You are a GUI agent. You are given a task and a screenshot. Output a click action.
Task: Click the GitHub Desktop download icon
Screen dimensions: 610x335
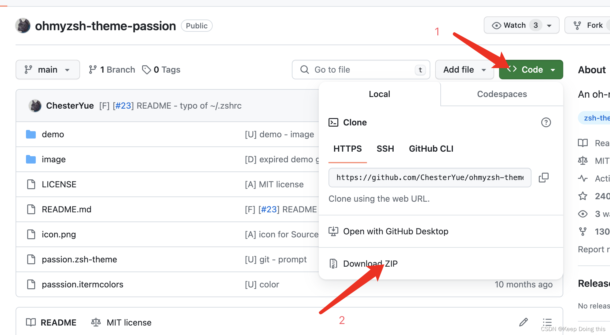tap(333, 231)
